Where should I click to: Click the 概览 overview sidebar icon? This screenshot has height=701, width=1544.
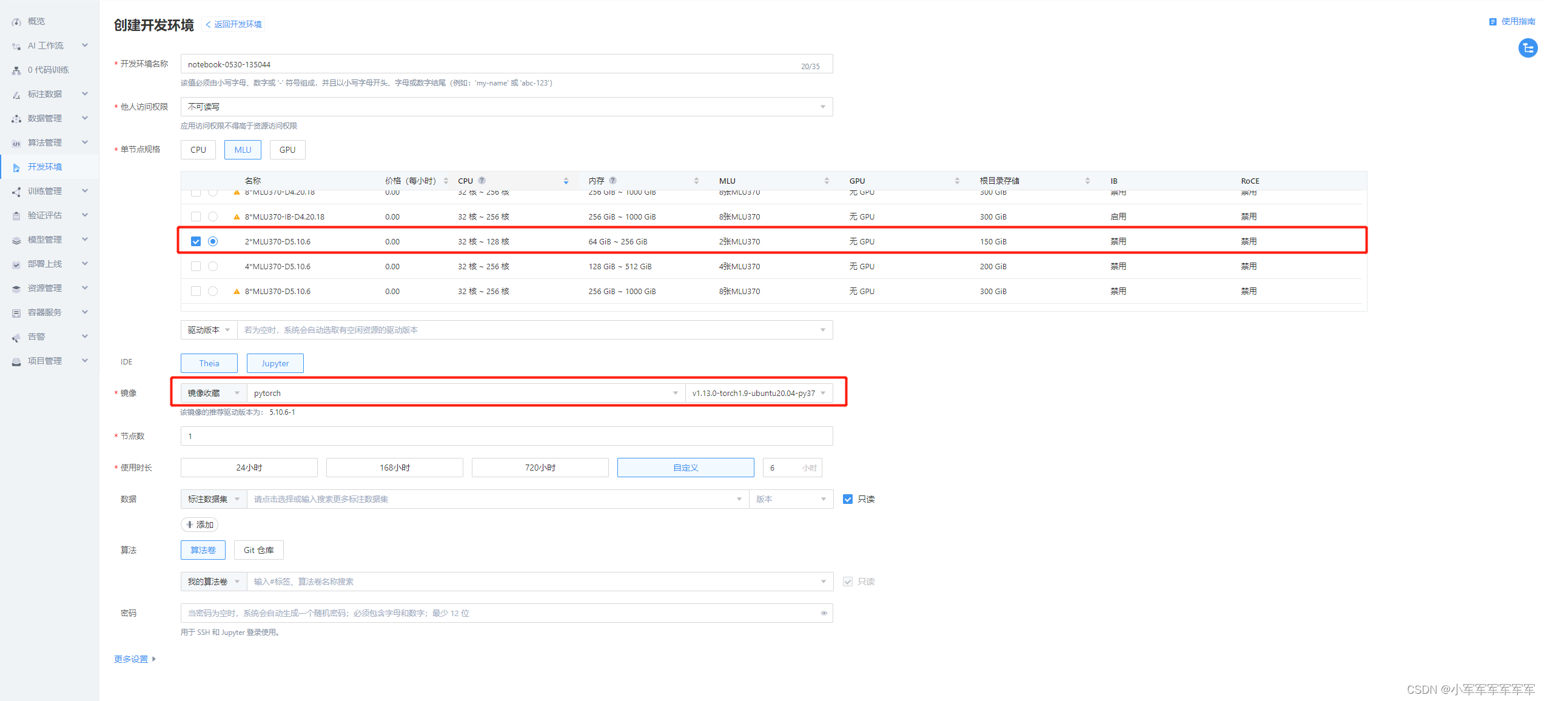16,22
